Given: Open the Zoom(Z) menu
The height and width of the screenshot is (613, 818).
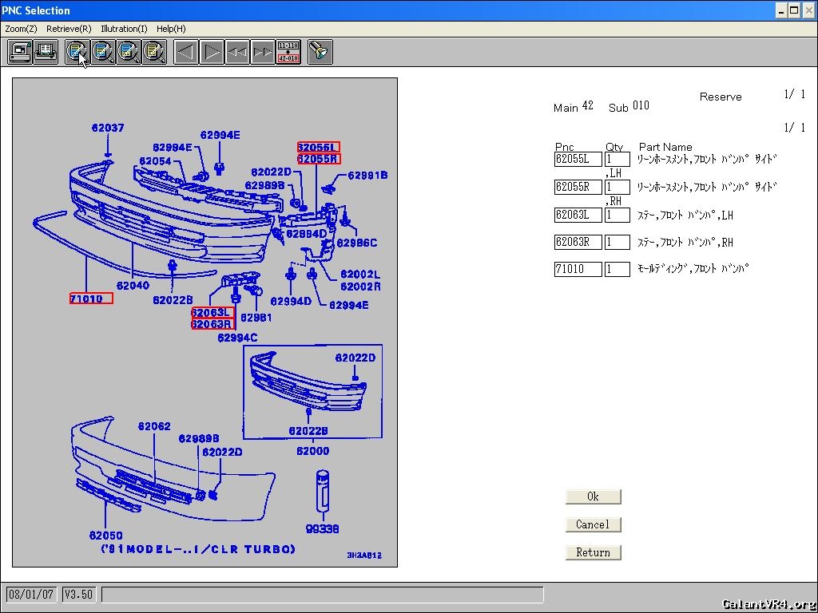Looking at the screenshot, I should pos(21,29).
